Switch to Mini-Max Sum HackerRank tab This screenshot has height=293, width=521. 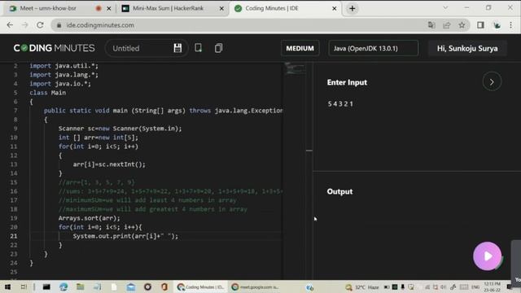tap(168, 8)
